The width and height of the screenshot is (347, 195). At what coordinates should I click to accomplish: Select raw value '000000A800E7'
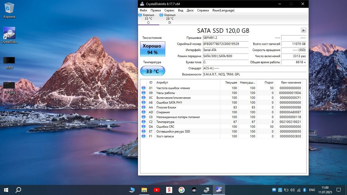point(290,112)
